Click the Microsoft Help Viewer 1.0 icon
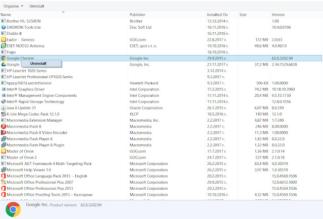Image resolution: width=323 pixels, height=219 pixels. click(4, 170)
